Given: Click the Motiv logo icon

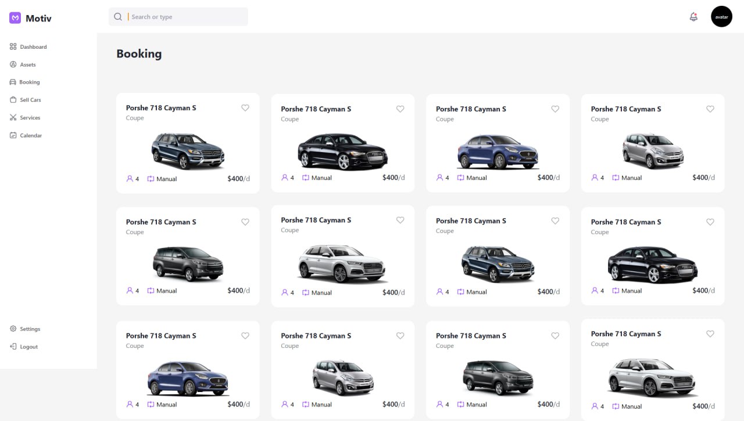Looking at the screenshot, I should tap(15, 18).
